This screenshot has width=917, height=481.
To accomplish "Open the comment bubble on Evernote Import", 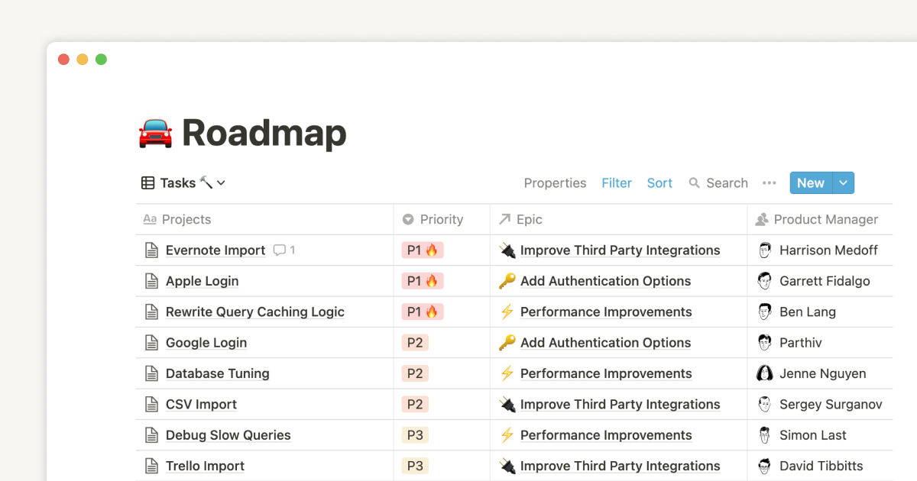I will pyautogui.click(x=280, y=250).
